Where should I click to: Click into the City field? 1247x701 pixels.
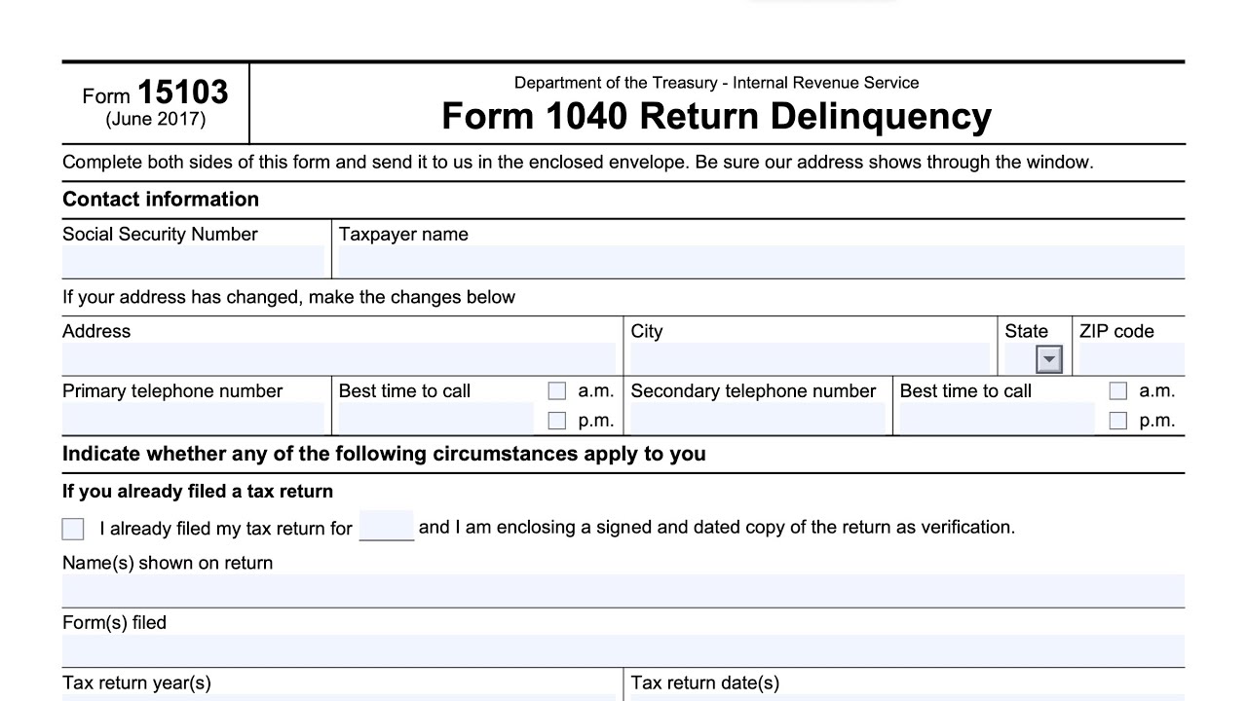809,358
